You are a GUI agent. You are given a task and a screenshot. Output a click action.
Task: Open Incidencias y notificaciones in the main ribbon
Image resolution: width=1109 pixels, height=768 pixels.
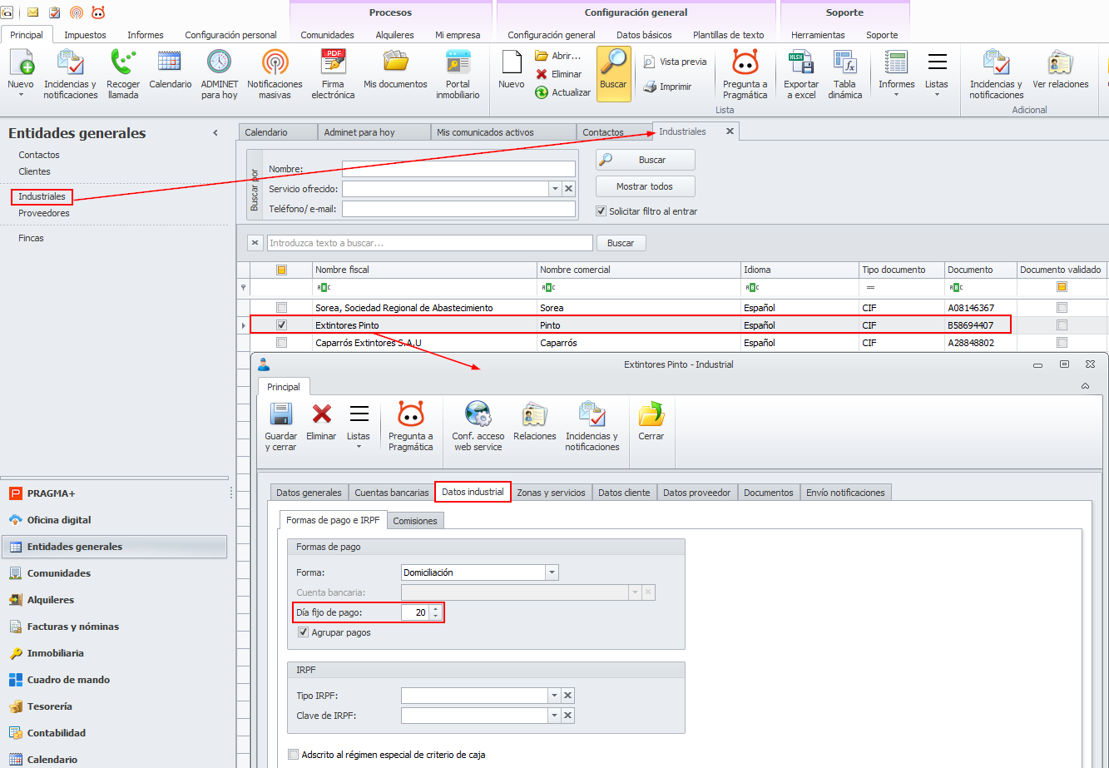click(71, 74)
